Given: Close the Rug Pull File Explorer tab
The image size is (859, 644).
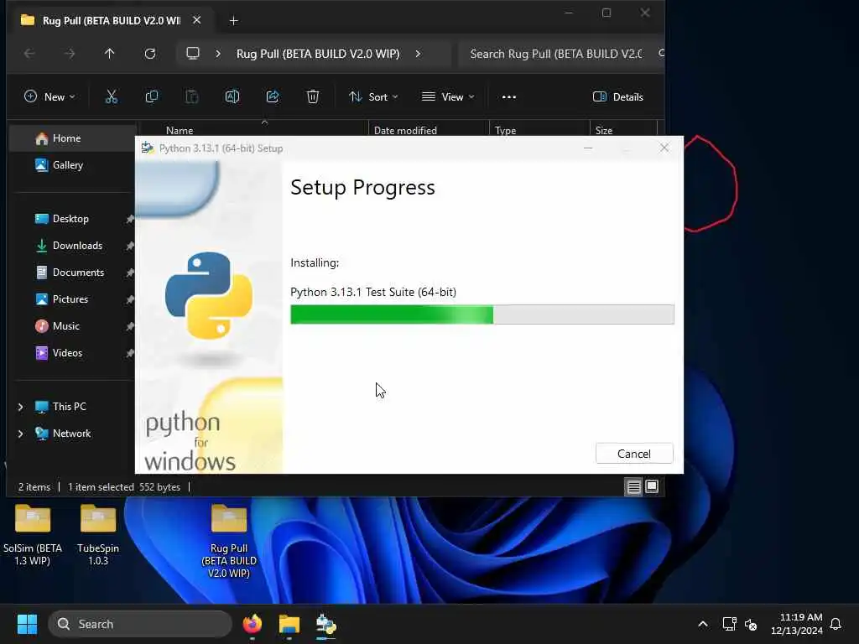Looking at the screenshot, I should tap(196, 20).
